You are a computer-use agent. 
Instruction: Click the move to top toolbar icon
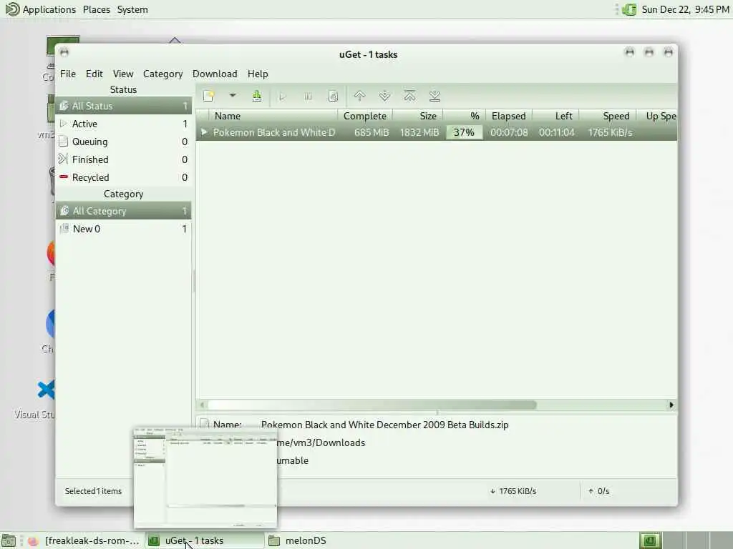(x=409, y=97)
